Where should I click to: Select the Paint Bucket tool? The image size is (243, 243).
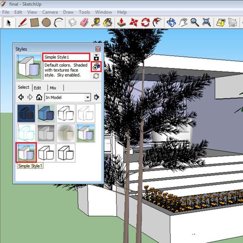pyautogui.click(x=108, y=22)
